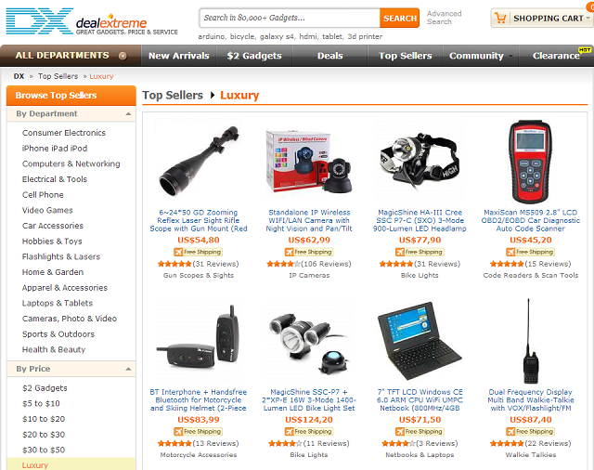Image resolution: width=594 pixels, height=470 pixels.
Task: Click Free Shipping badge under MaxiScan scanner
Action: click(530, 252)
